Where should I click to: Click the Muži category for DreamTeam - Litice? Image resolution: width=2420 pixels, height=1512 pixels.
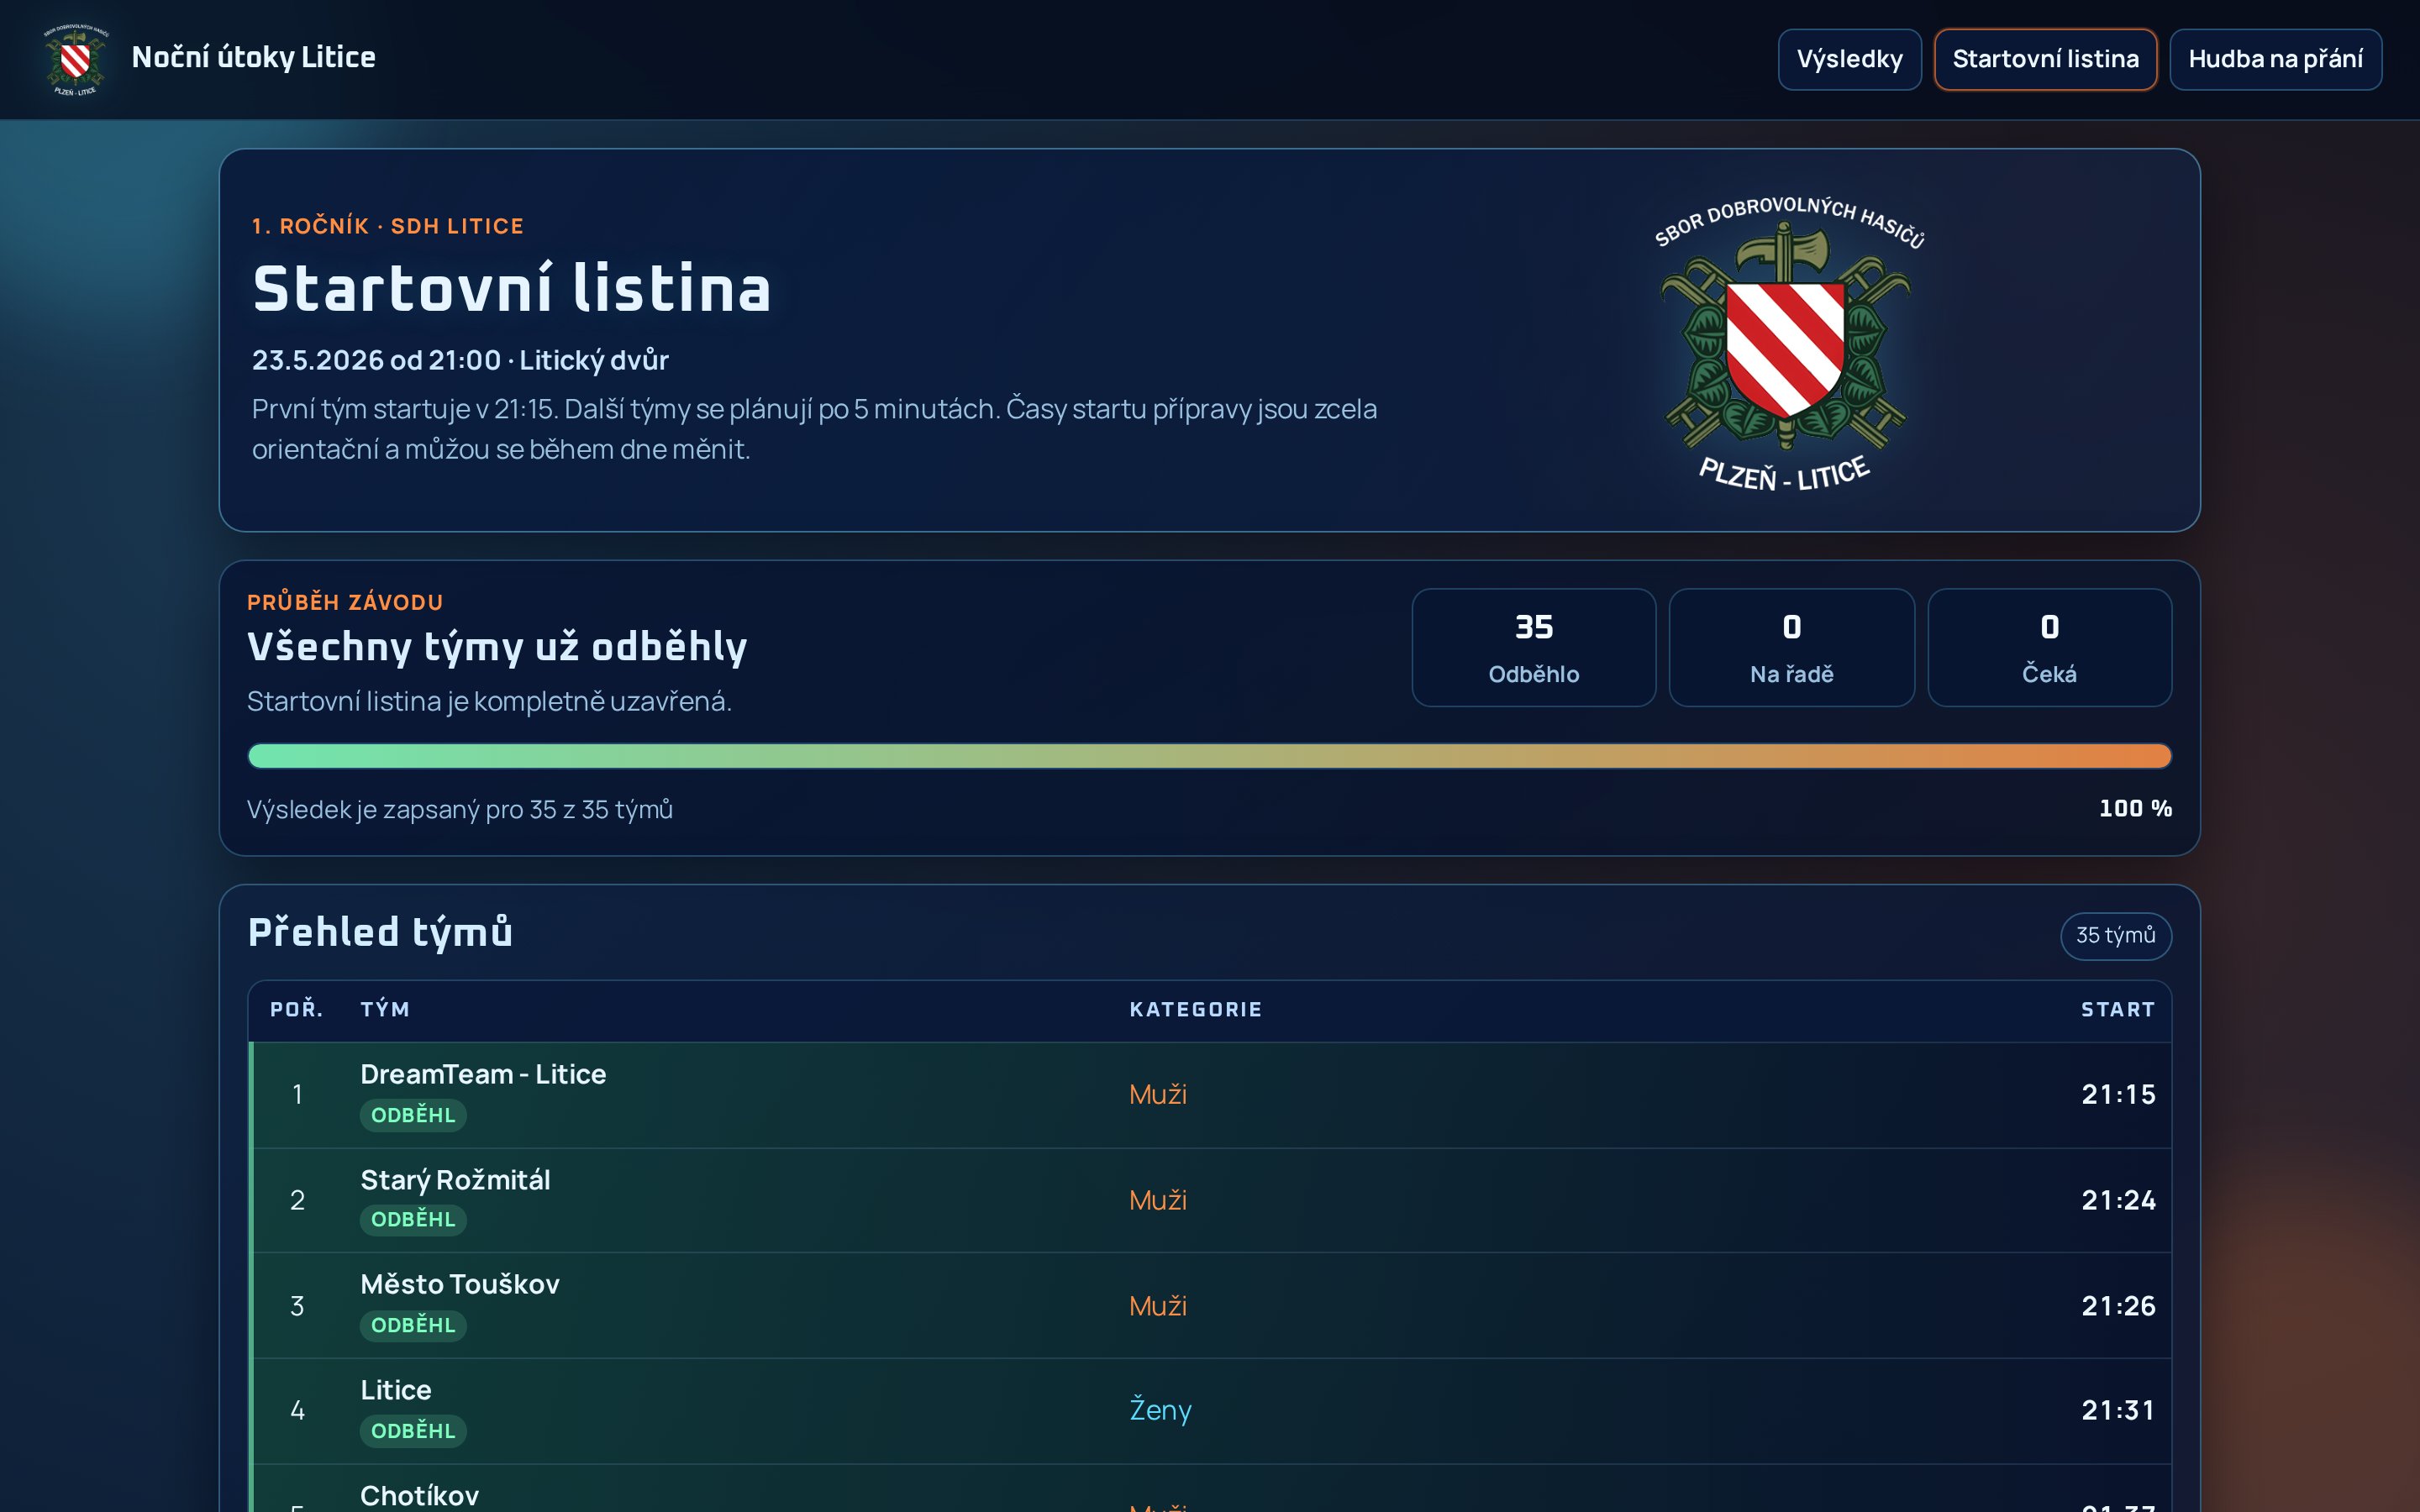(1158, 1095)
